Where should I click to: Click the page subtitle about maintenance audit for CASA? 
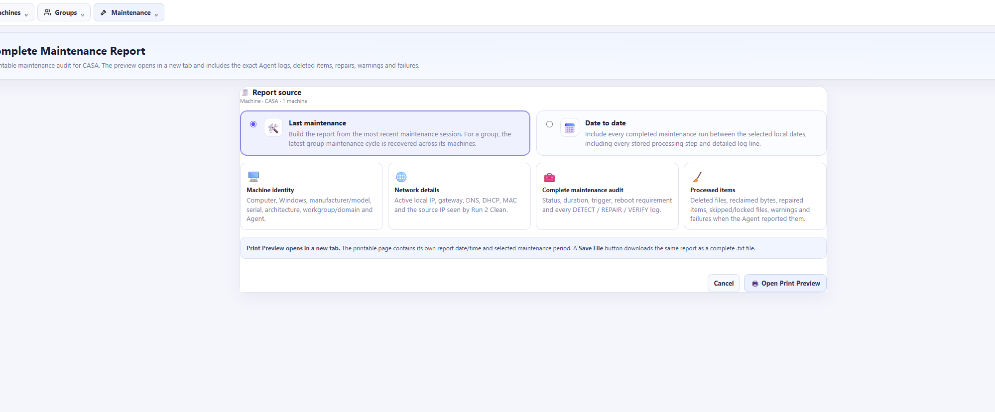point(210,66)
